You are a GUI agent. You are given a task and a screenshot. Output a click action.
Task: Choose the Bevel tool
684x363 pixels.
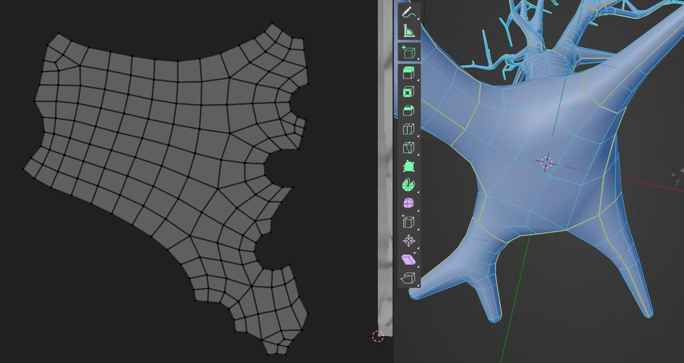tap(409, 110)
